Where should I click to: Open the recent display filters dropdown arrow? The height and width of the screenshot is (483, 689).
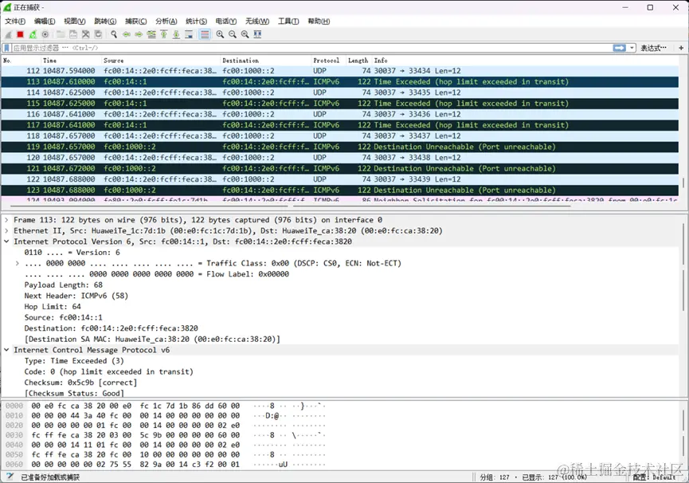click(x=632, y=48)
